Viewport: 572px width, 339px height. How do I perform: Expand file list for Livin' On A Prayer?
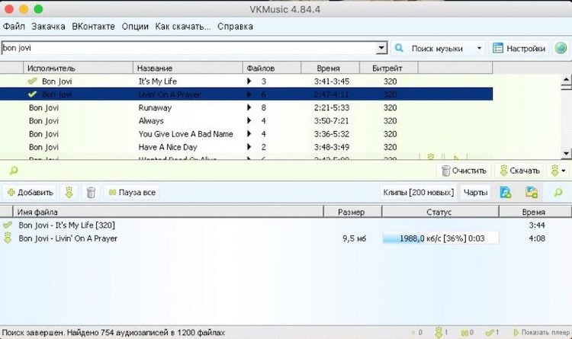coord(249,94)
